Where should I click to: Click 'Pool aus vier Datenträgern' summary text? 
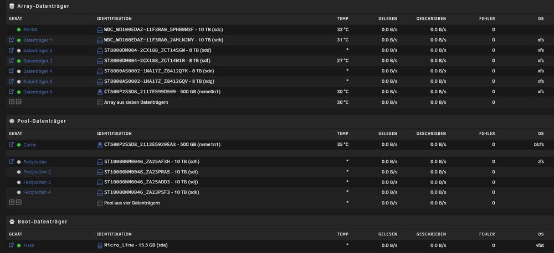tap(132, 203)
